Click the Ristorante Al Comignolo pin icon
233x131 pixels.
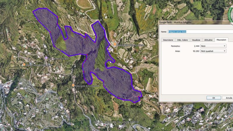[73, 85]
